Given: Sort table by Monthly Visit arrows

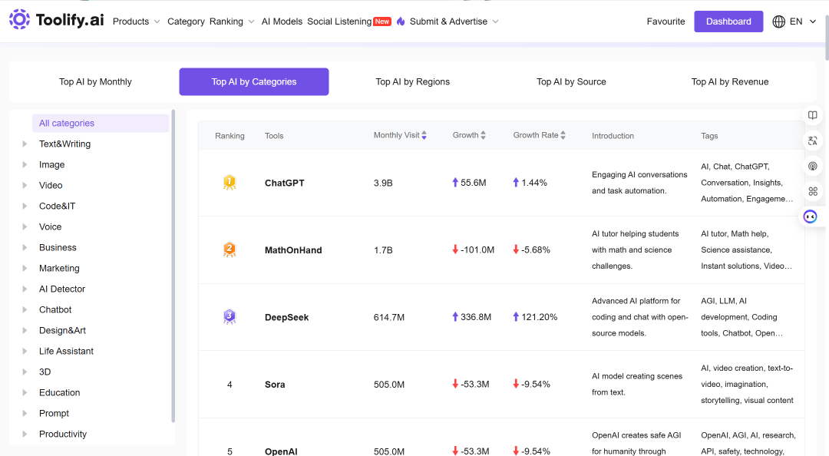Looking at the screenshot, I should [424, 135].
